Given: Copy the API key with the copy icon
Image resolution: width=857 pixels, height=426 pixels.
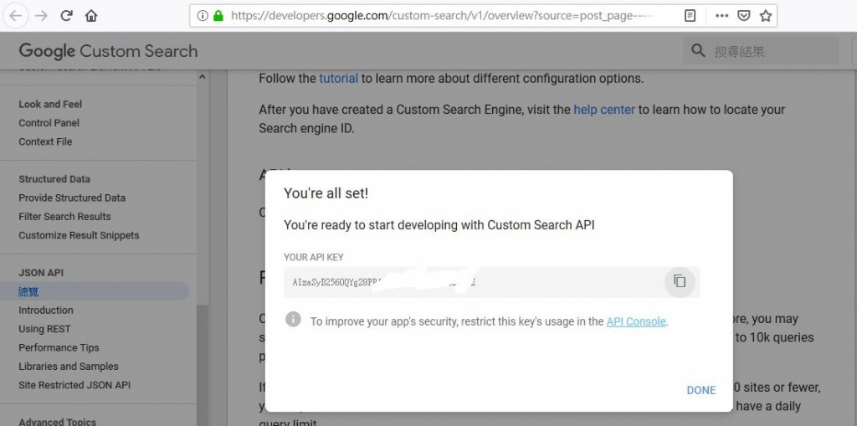Looking at the screenshot, I should tap(680, 281).
